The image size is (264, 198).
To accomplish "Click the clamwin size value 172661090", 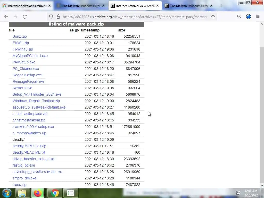I will [131, 127].
